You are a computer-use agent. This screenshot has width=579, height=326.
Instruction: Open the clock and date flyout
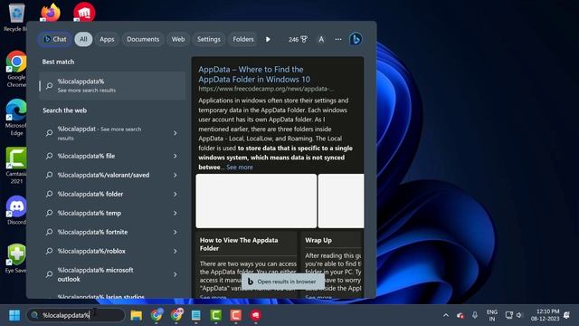(x=546, y=315)
